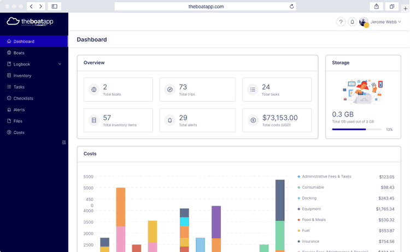The width and height of the screenshot is (410, 252).
Task: Click the page reload icon
Action: 291,7
